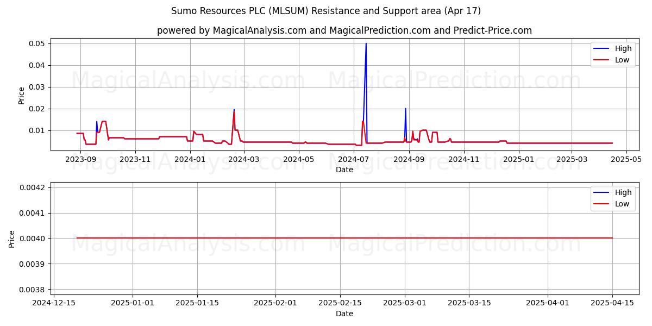This screenshot has width=652, height=326.
Task: Click the 'Price' axis label of lower chart
Action: [12, 239]
